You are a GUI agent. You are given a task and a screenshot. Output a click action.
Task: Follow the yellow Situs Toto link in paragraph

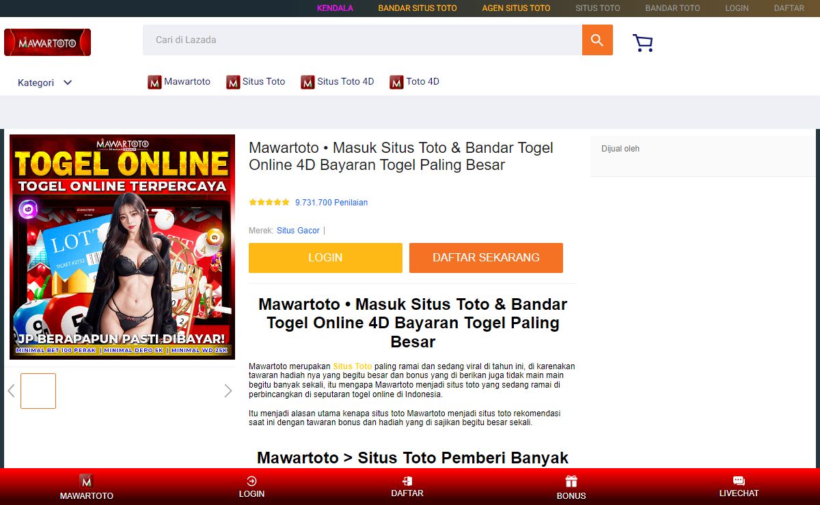[x=353, y=366]
